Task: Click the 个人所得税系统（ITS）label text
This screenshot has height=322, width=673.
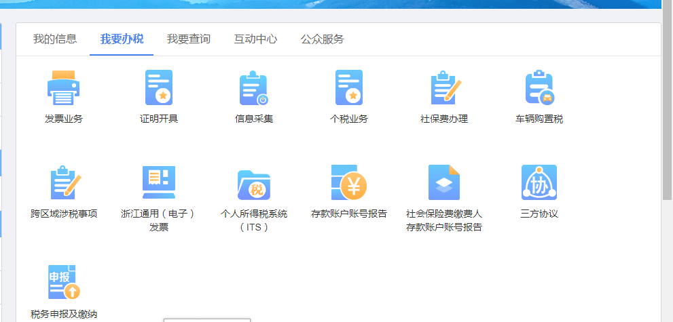Action: point(254,220)
